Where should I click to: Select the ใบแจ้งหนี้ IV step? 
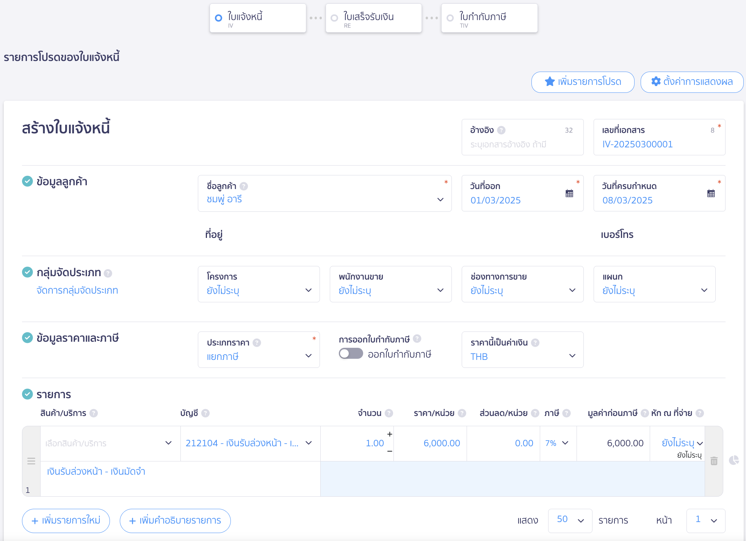pyautogui.click(x=258, y=18)
